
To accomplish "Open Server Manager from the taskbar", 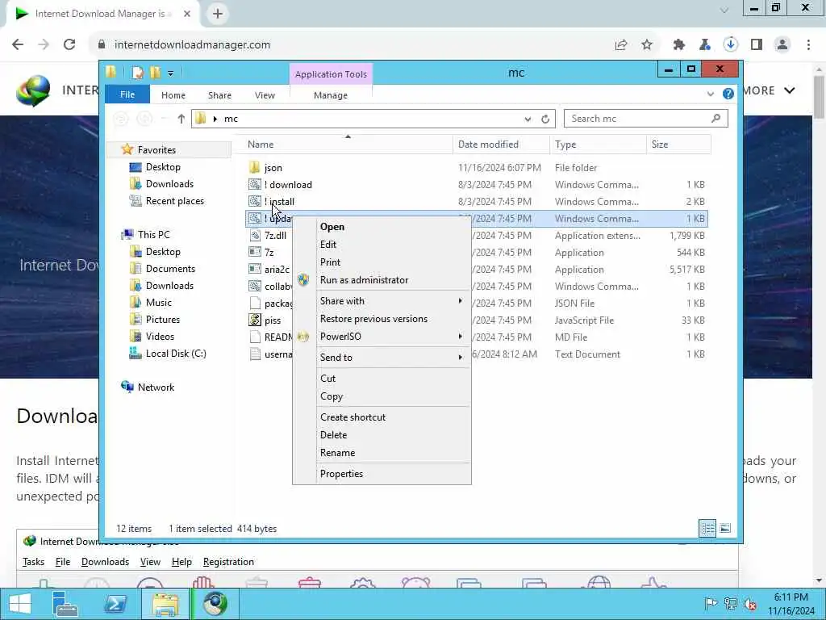I will [65, 604].
